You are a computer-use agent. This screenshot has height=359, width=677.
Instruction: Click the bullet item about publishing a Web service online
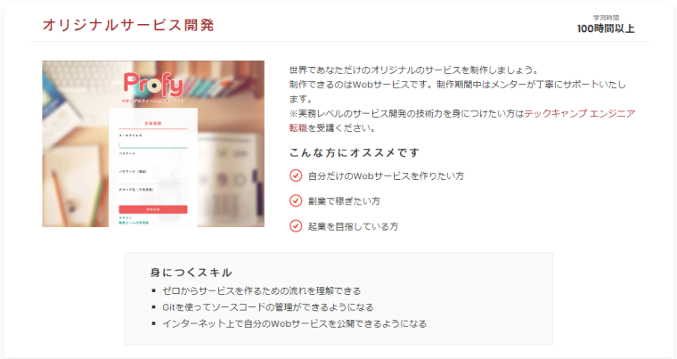pyautogui.click(x=294, y=323)
